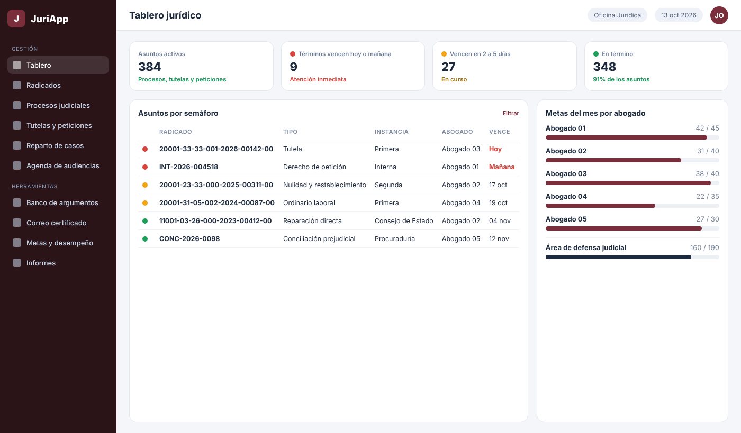Select Banco de argumentos
This screenshot has height=433, width=741.
[58, 202]
